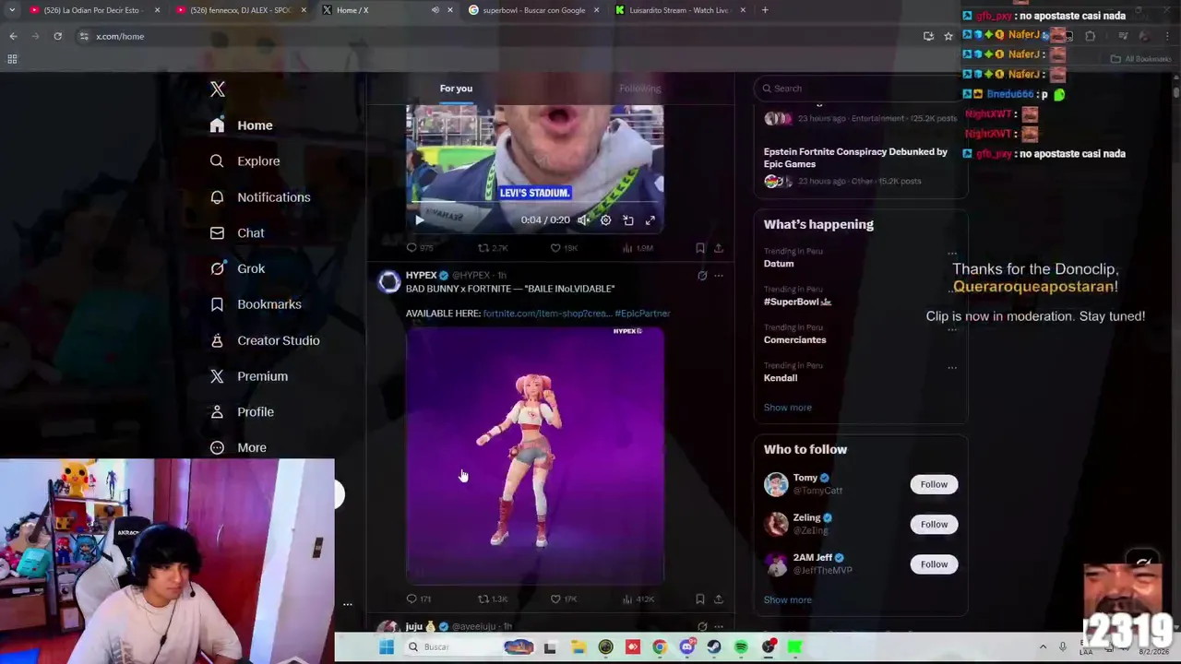Open the Premium page
Screen dimensions: 1181x664
pyautogui.click(x=248, y=376)
